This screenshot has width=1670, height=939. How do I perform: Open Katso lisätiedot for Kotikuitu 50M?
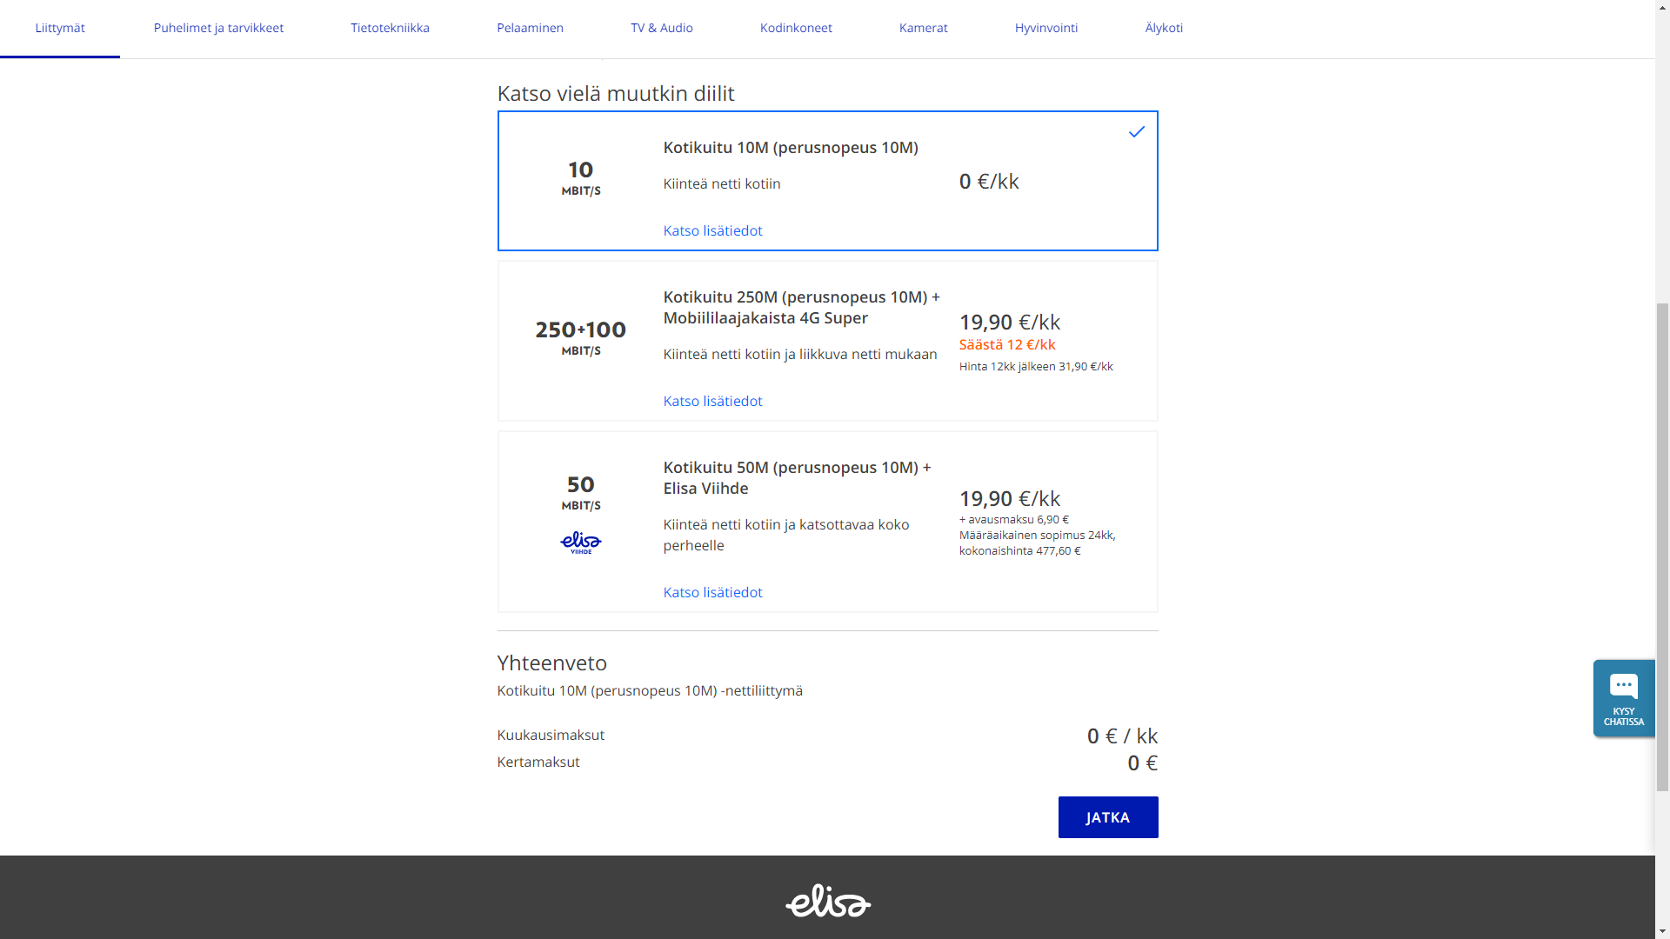[712, 592]
